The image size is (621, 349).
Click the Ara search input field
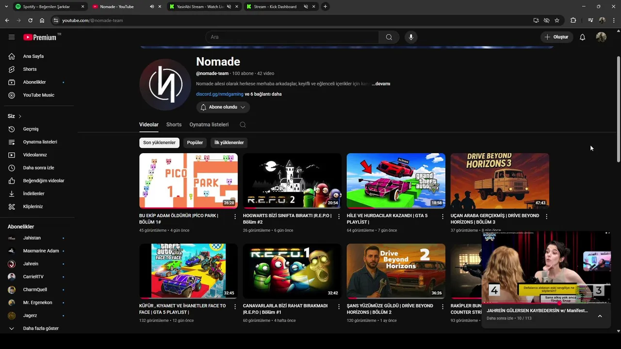293,37
